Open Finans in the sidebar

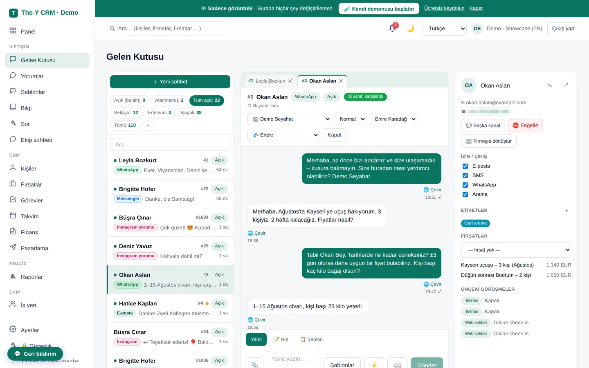point(47,232)
